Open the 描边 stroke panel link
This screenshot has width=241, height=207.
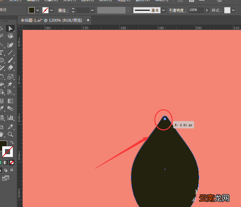click(63, 10)
